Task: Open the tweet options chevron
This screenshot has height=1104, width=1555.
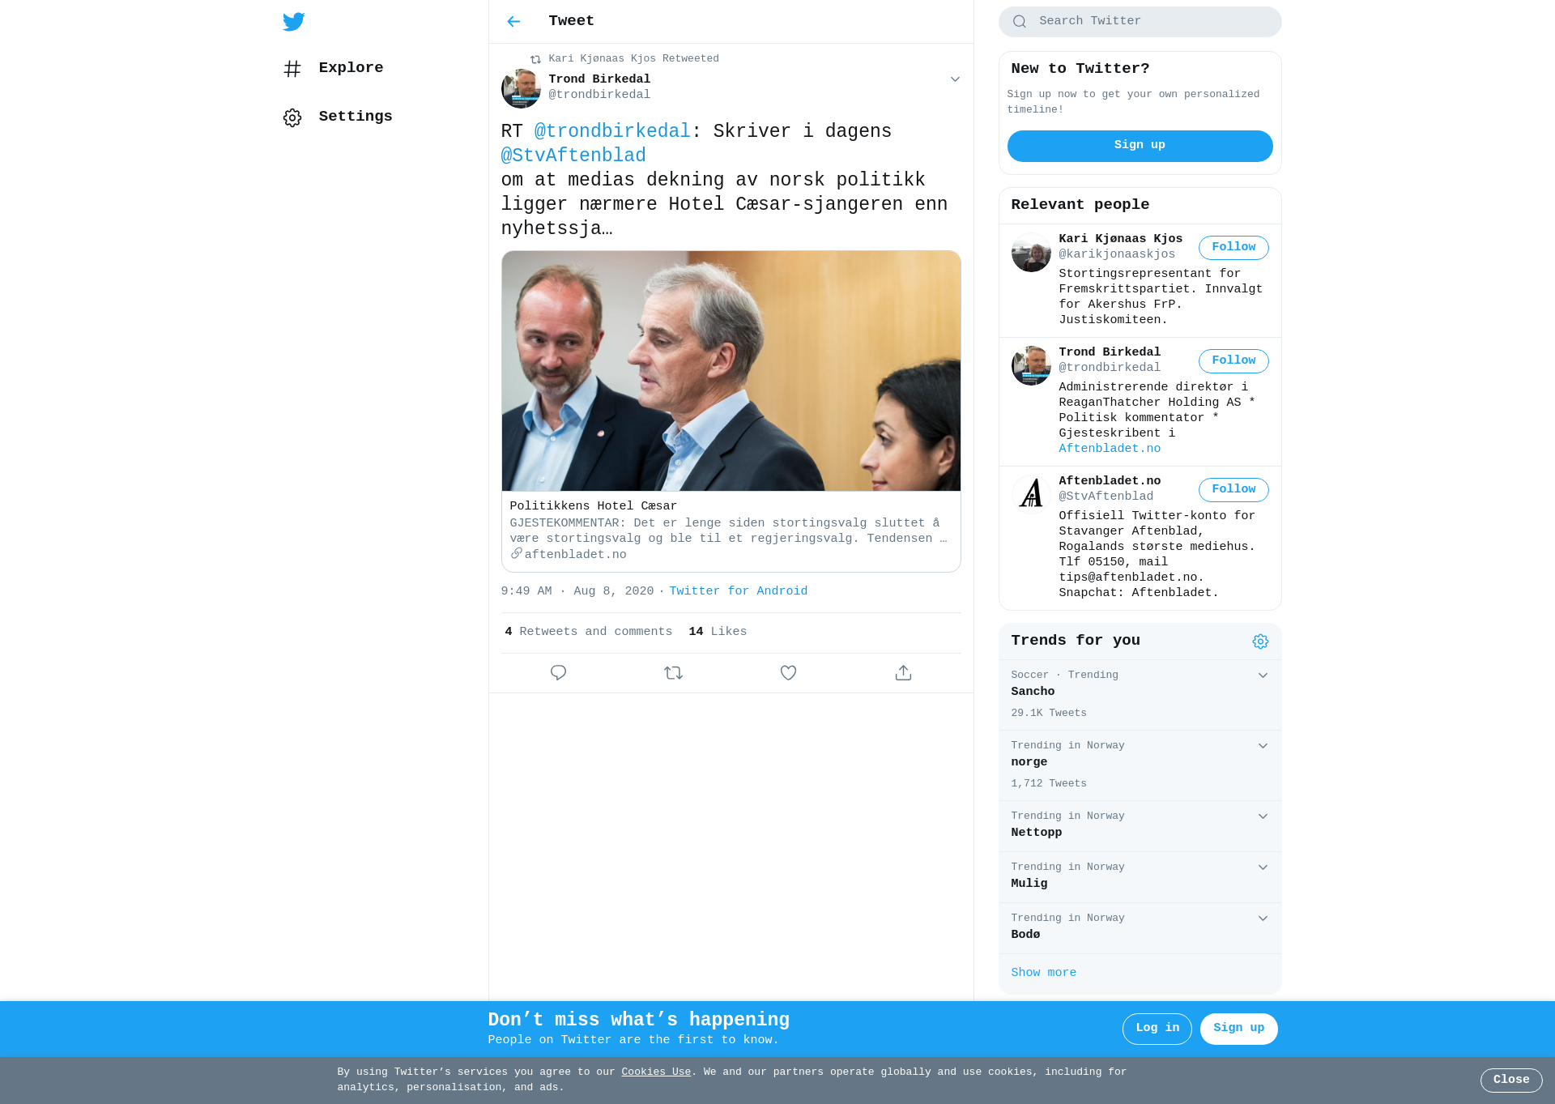Action: coord(955,79)
